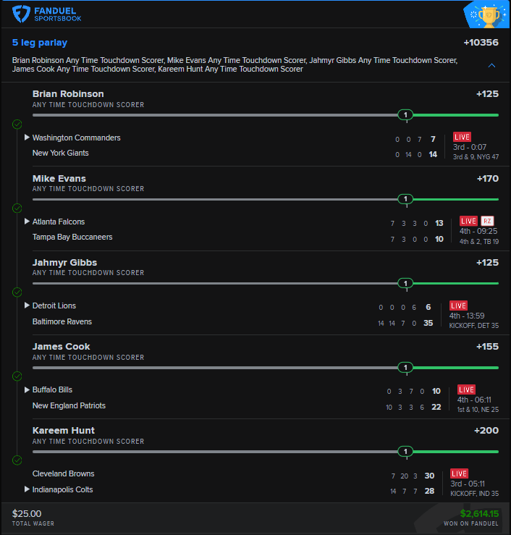Image resolution: width=511 pixels, height=535 pixels.
Task: Click the James Cook leg green checkmark
Action: coord(17,376)
